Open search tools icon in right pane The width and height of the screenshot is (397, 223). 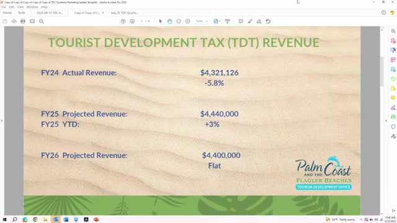(393, 31)
